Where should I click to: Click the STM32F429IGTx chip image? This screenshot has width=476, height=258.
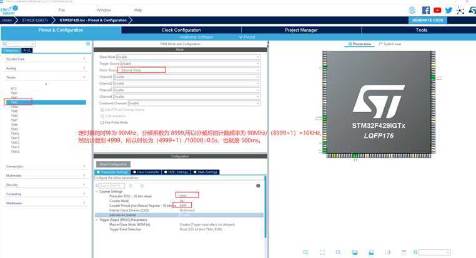click(379, 104)
